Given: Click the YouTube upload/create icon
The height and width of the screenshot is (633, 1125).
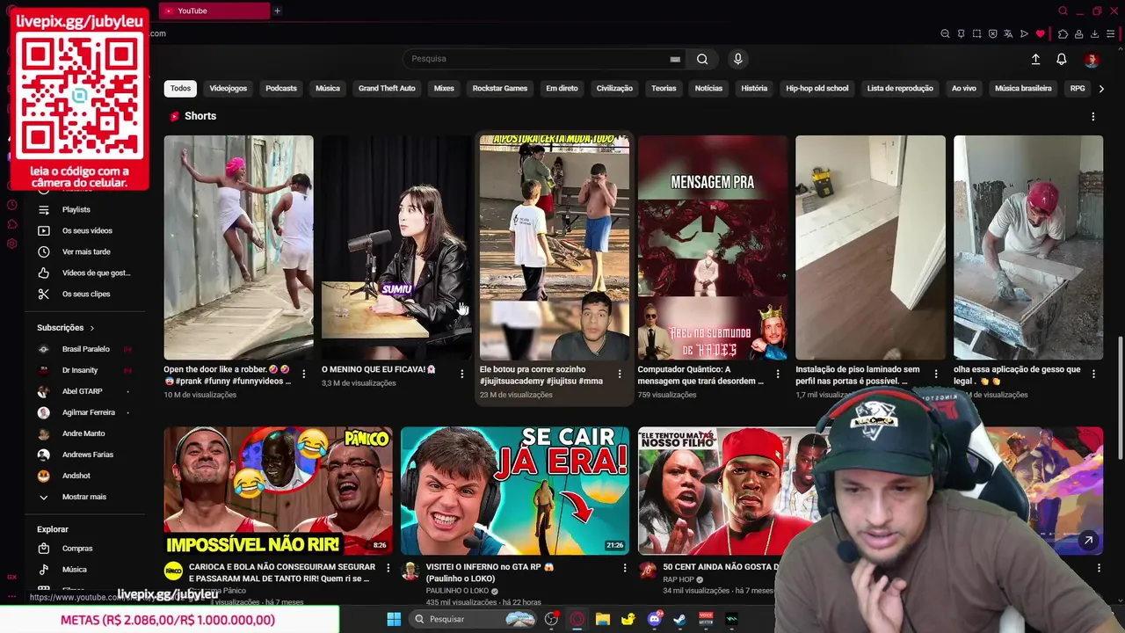Looking at the screenshot, I should [x=1035, y=59].
